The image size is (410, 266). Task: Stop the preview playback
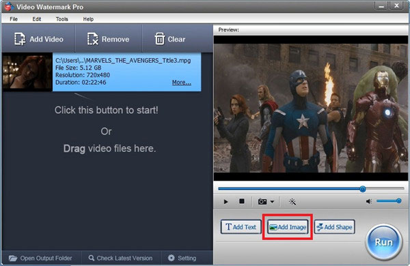point(242,201)
